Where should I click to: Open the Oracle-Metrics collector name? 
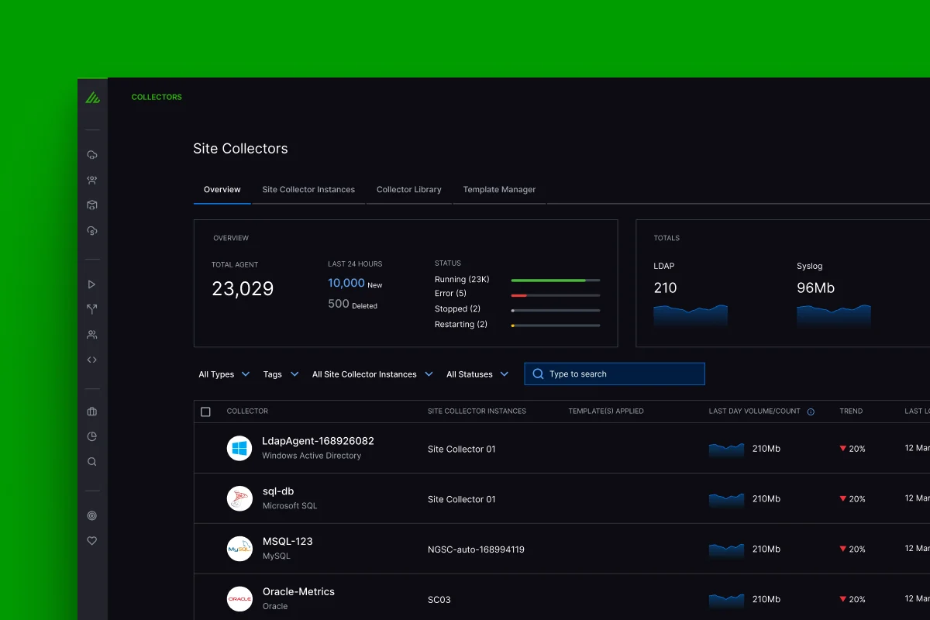(298, 591)
